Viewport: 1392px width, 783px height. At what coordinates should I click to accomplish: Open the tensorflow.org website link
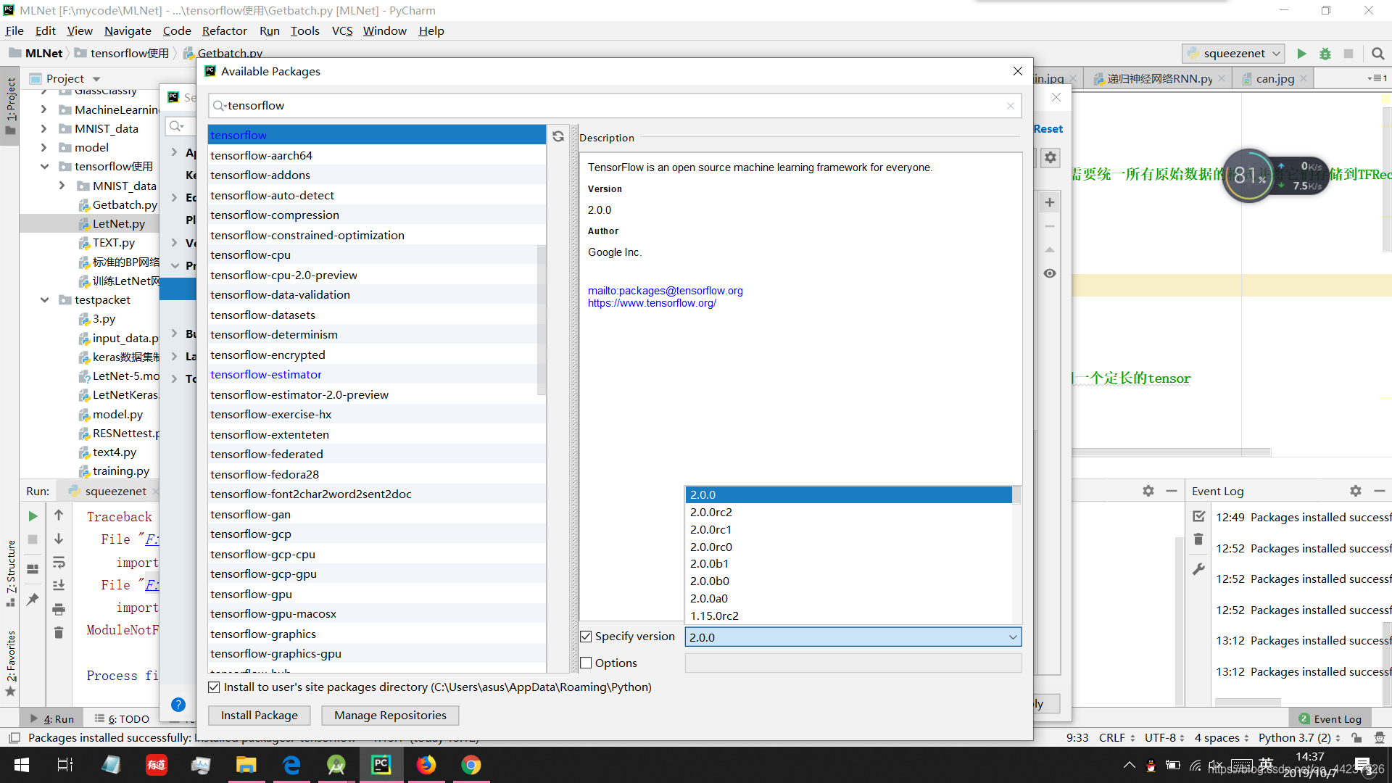click(651, 303)
